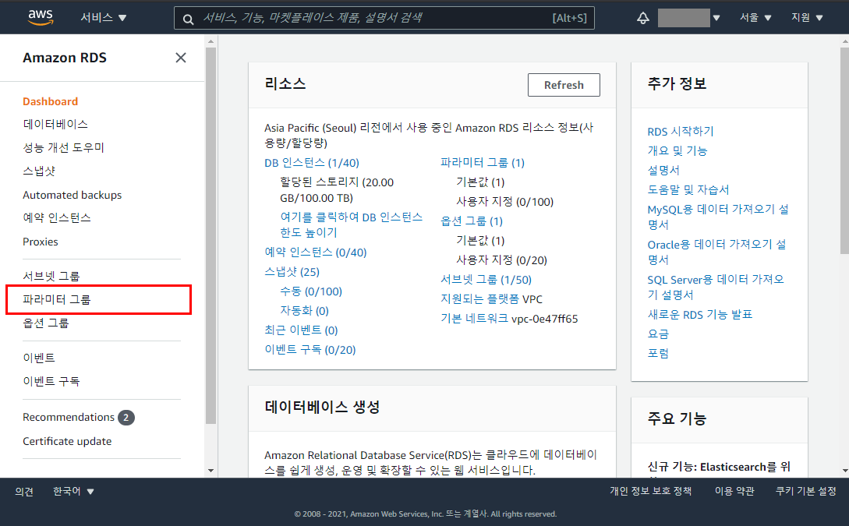This screenshot has width=849, height=526.
Task: Open 쿠키 기본 설정 footer link
Action: 805,491
